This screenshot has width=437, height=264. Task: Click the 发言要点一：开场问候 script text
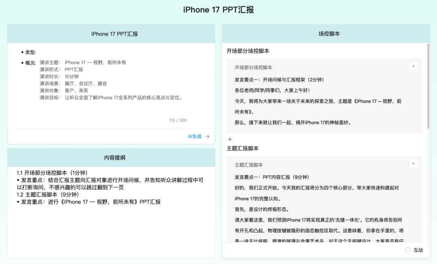pyautogui.click(x=279, y=80)
